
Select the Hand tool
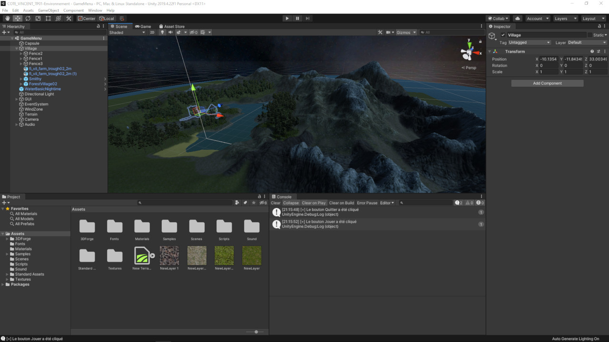[x=7, y=19]
